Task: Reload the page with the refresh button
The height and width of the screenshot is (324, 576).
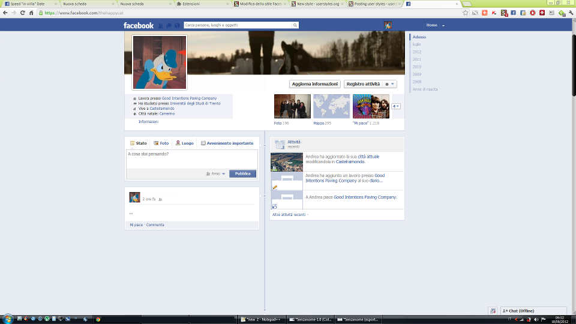Action: coord(22,13)
